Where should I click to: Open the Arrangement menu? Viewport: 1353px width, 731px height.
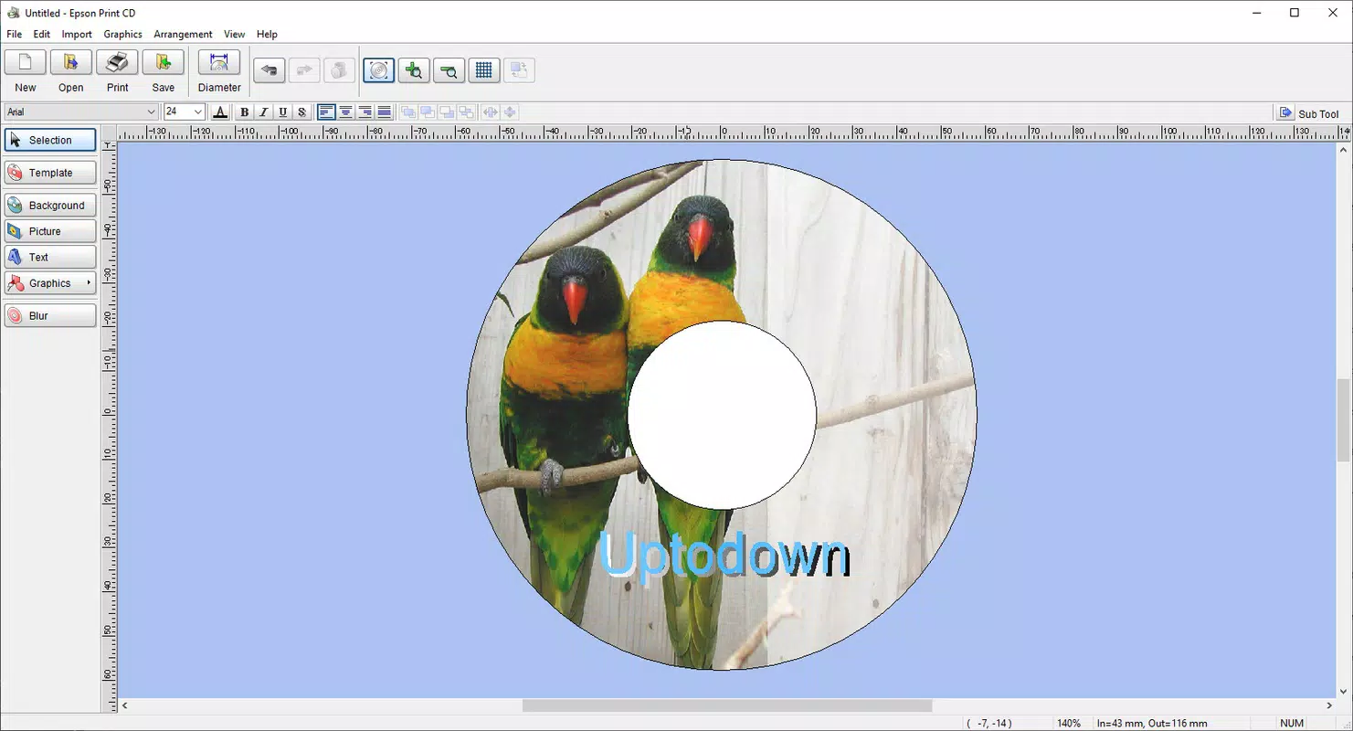point(183,34)
